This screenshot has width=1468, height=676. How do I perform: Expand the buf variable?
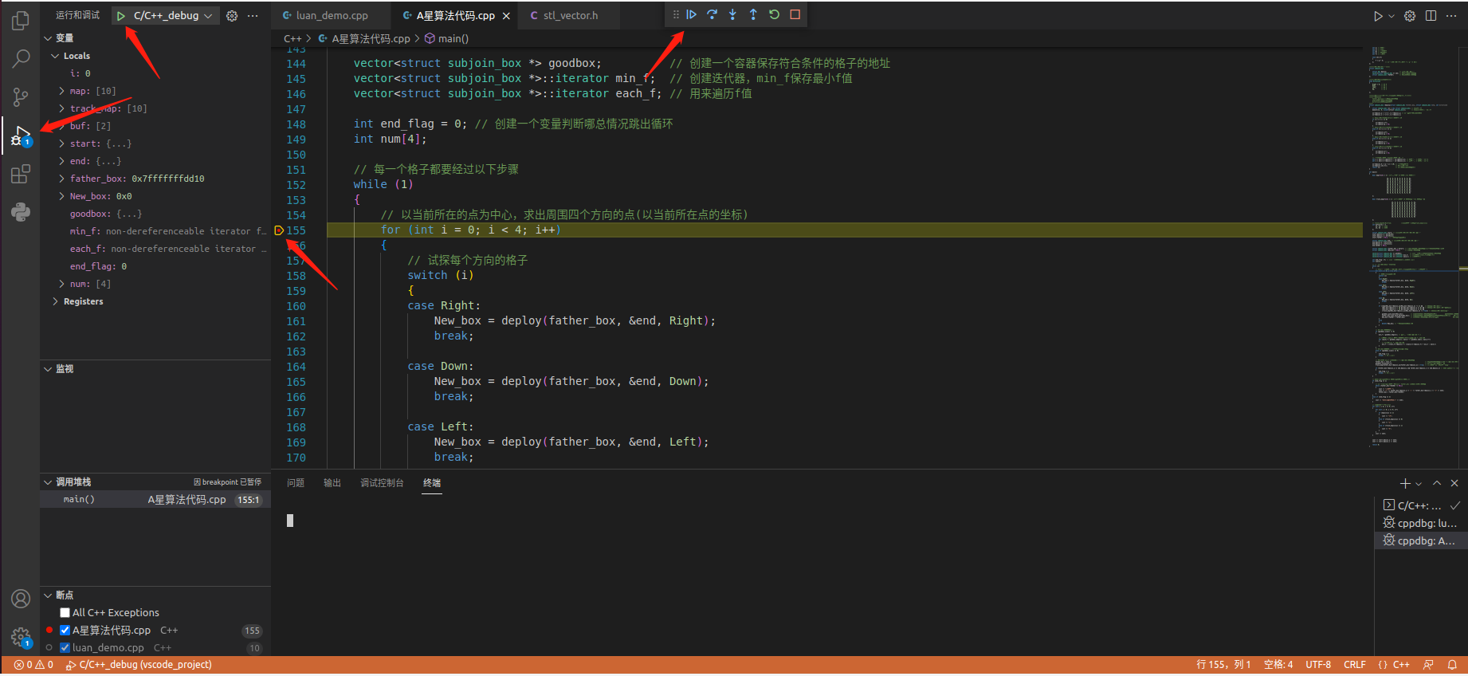coord(62,126)
